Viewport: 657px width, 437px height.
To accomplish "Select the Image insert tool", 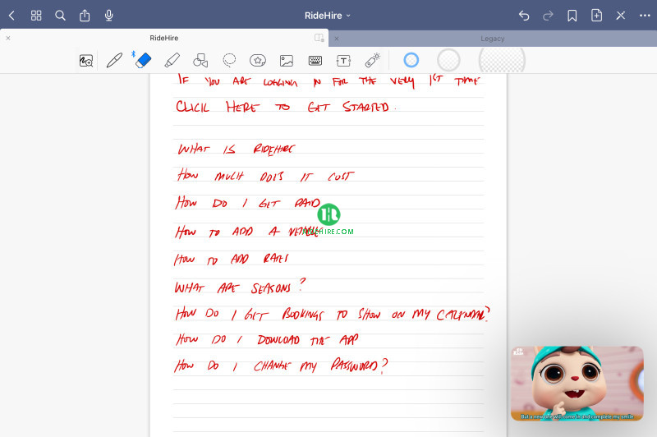I will click(x=287, y=61).
